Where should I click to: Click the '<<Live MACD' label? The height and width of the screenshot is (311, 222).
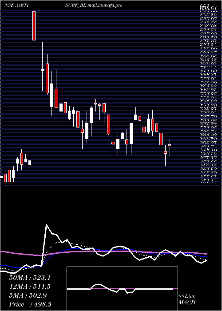pos(187,299)
